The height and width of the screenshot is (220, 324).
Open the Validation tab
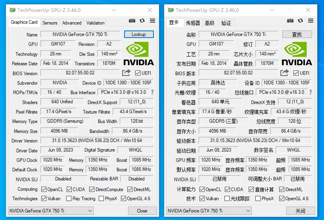(x=96, y=23)
